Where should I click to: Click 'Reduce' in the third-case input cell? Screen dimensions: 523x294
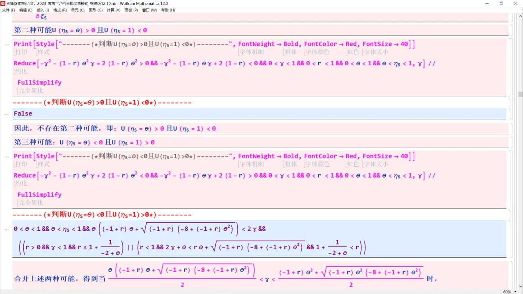(25, 176)
